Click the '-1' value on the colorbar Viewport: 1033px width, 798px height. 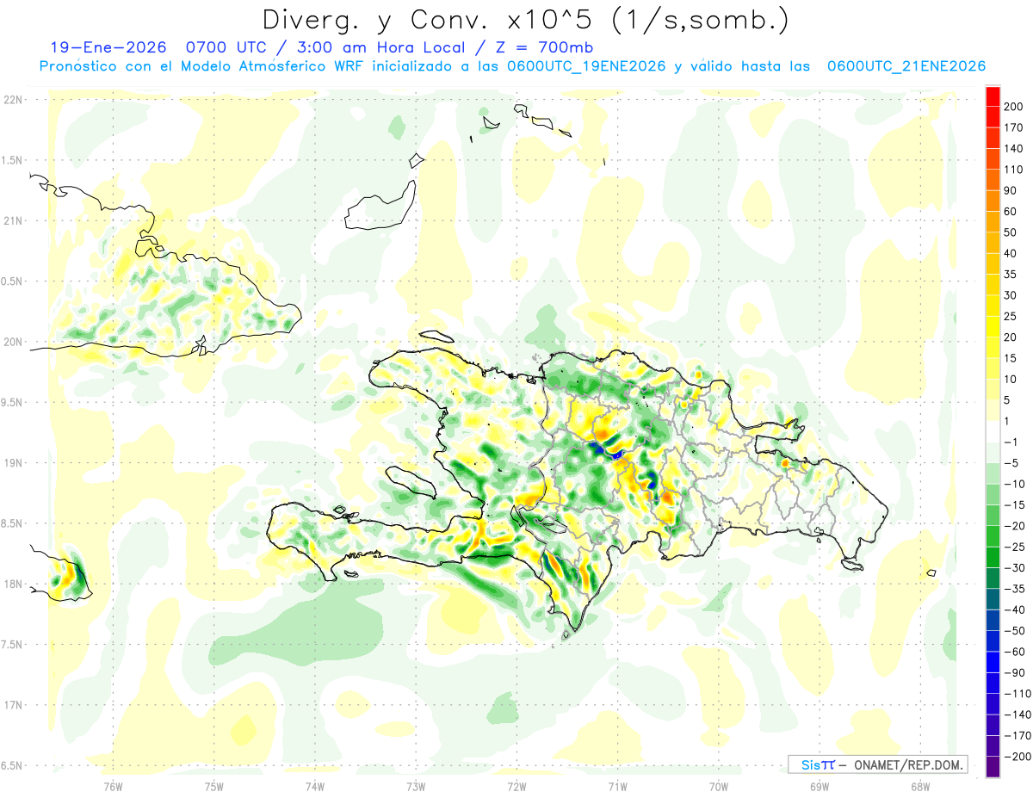coord(1011,442)
